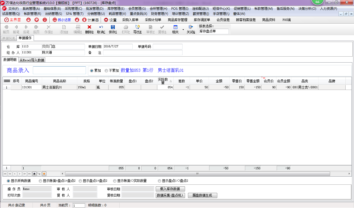
Task: Select cell 男士洁面乳01 in grid
Action: [x=59, y=87]
